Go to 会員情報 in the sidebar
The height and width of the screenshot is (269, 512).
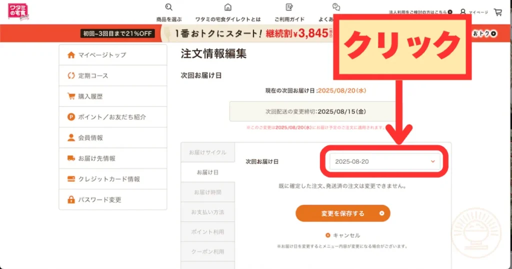(x=113, y=137)
